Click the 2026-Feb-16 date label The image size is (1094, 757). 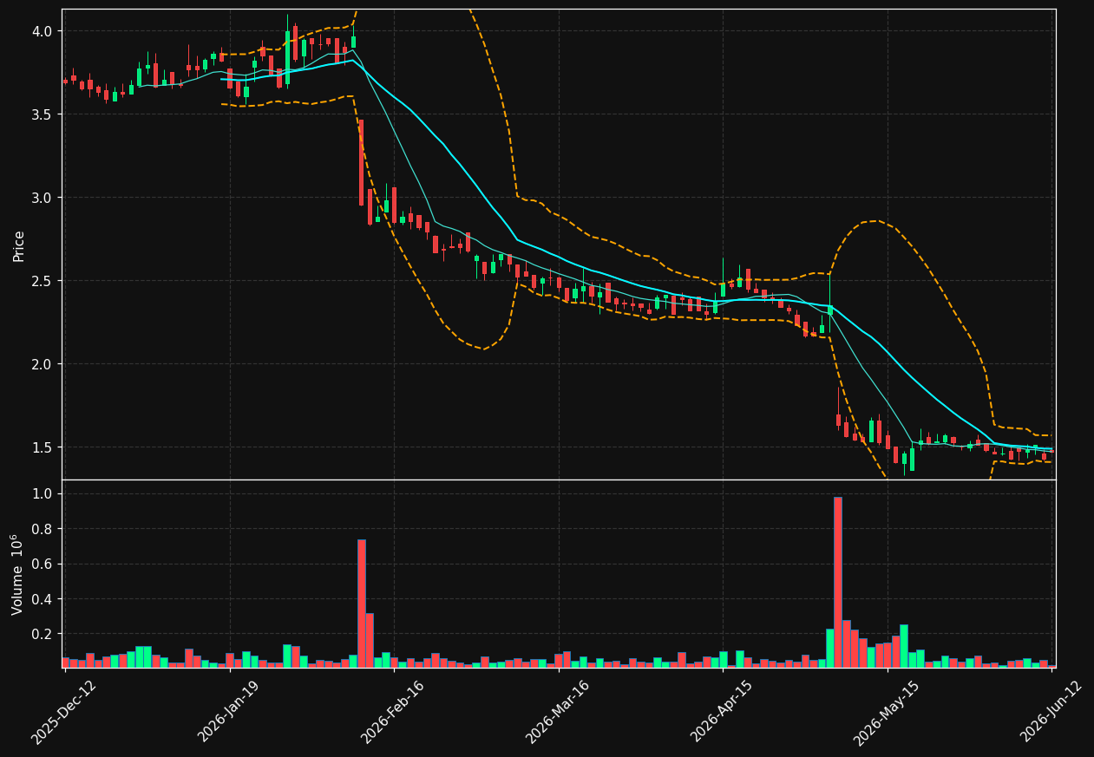(392, 711)
